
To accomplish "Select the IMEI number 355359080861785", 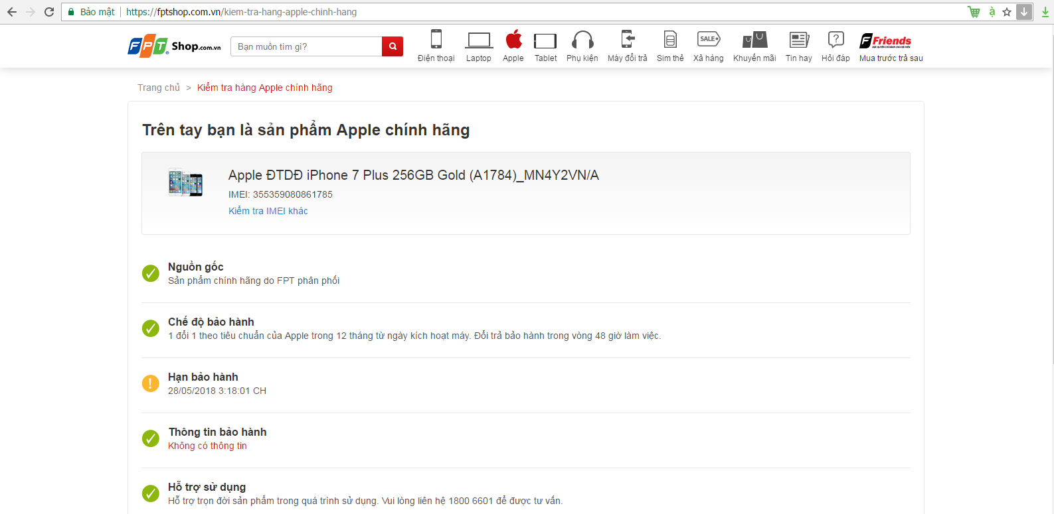I will coord(293,194).
